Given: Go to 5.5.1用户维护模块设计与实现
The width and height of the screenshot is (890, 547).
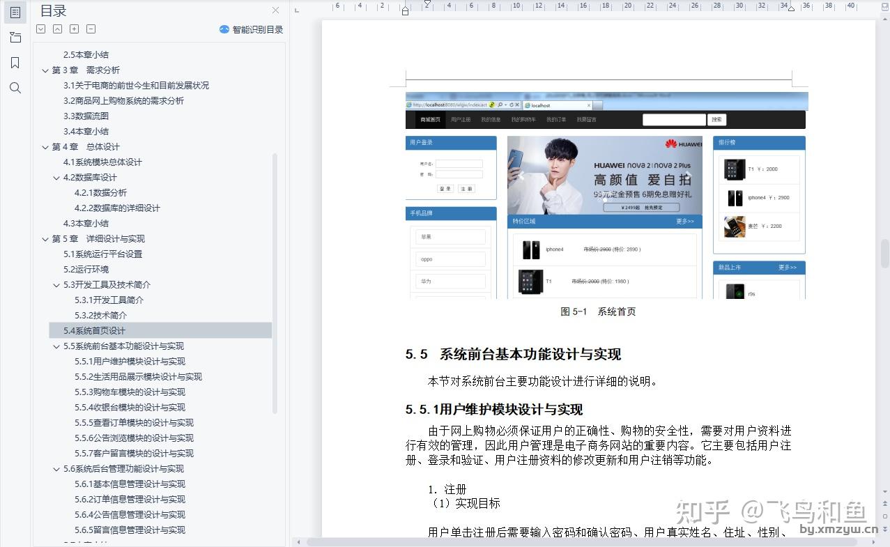Looking at the screenshot, I should [130, 361].
